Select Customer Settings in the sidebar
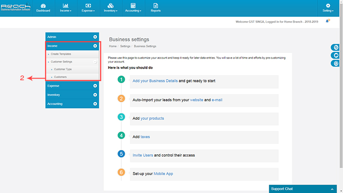This screenshot has width=343, height=193. [61, 62]
